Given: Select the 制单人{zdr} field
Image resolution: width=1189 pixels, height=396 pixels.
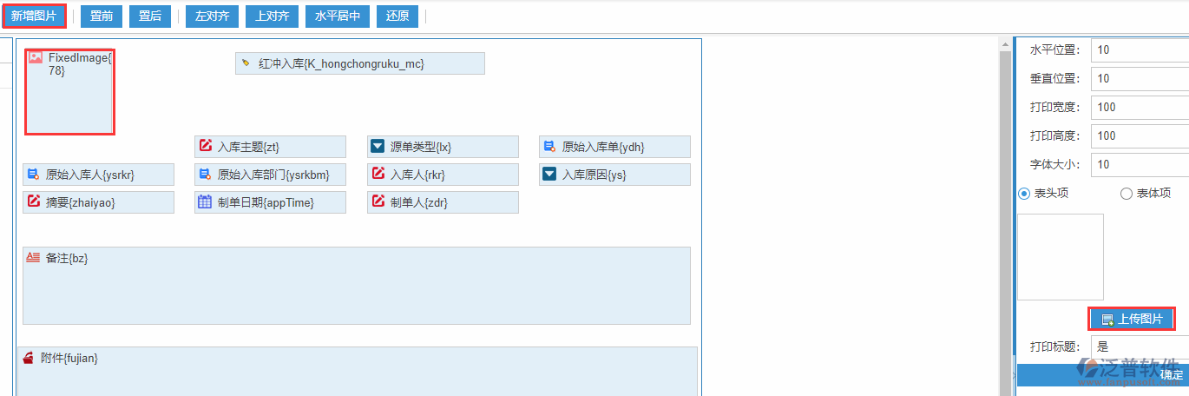Looking at the screenshot, I should [x=443, y=202].
